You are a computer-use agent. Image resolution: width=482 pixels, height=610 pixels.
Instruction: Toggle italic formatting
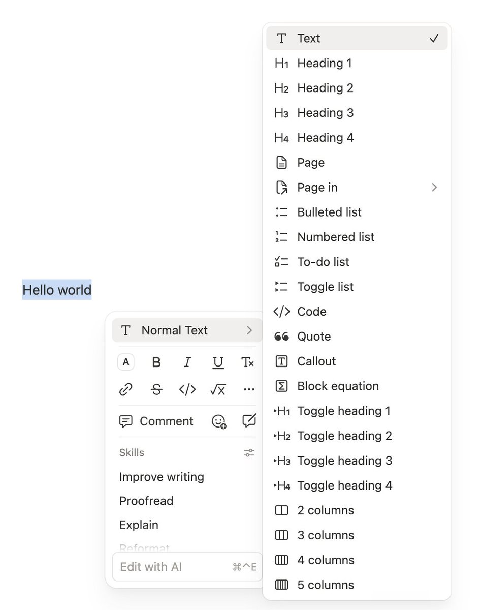[187, 362]
